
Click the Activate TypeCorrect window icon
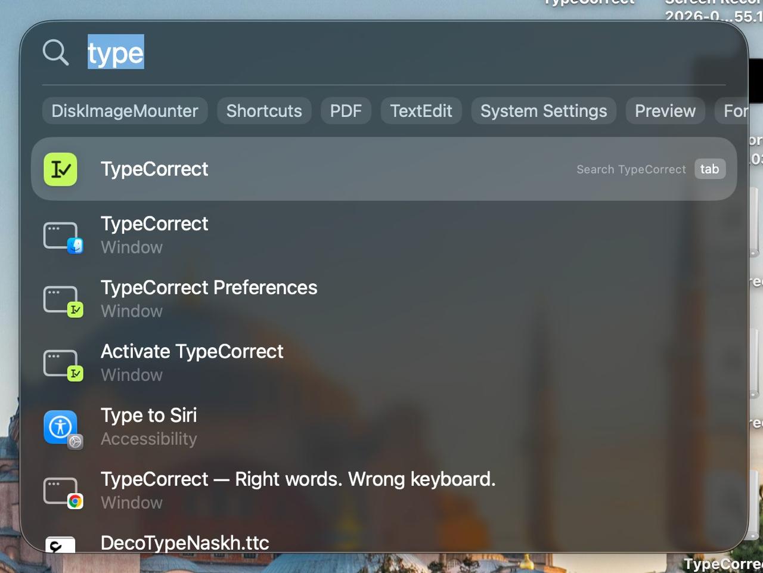(63, 365)
